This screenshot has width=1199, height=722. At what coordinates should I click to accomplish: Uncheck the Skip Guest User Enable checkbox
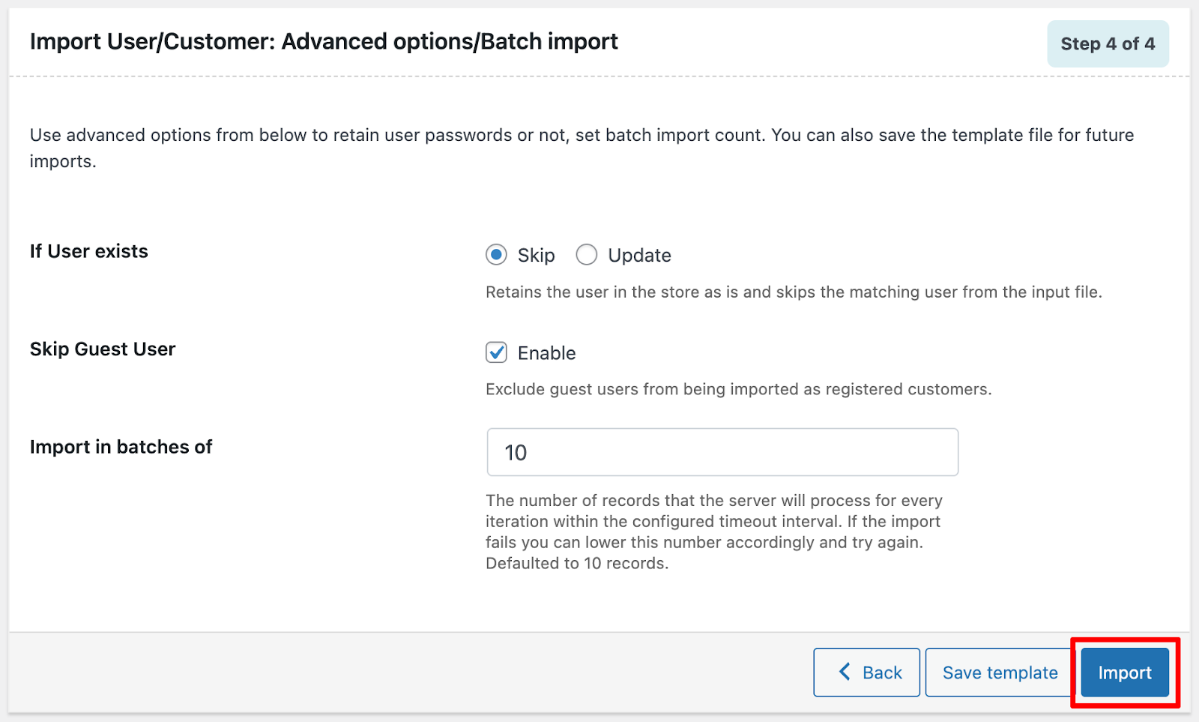click(496, 352)
